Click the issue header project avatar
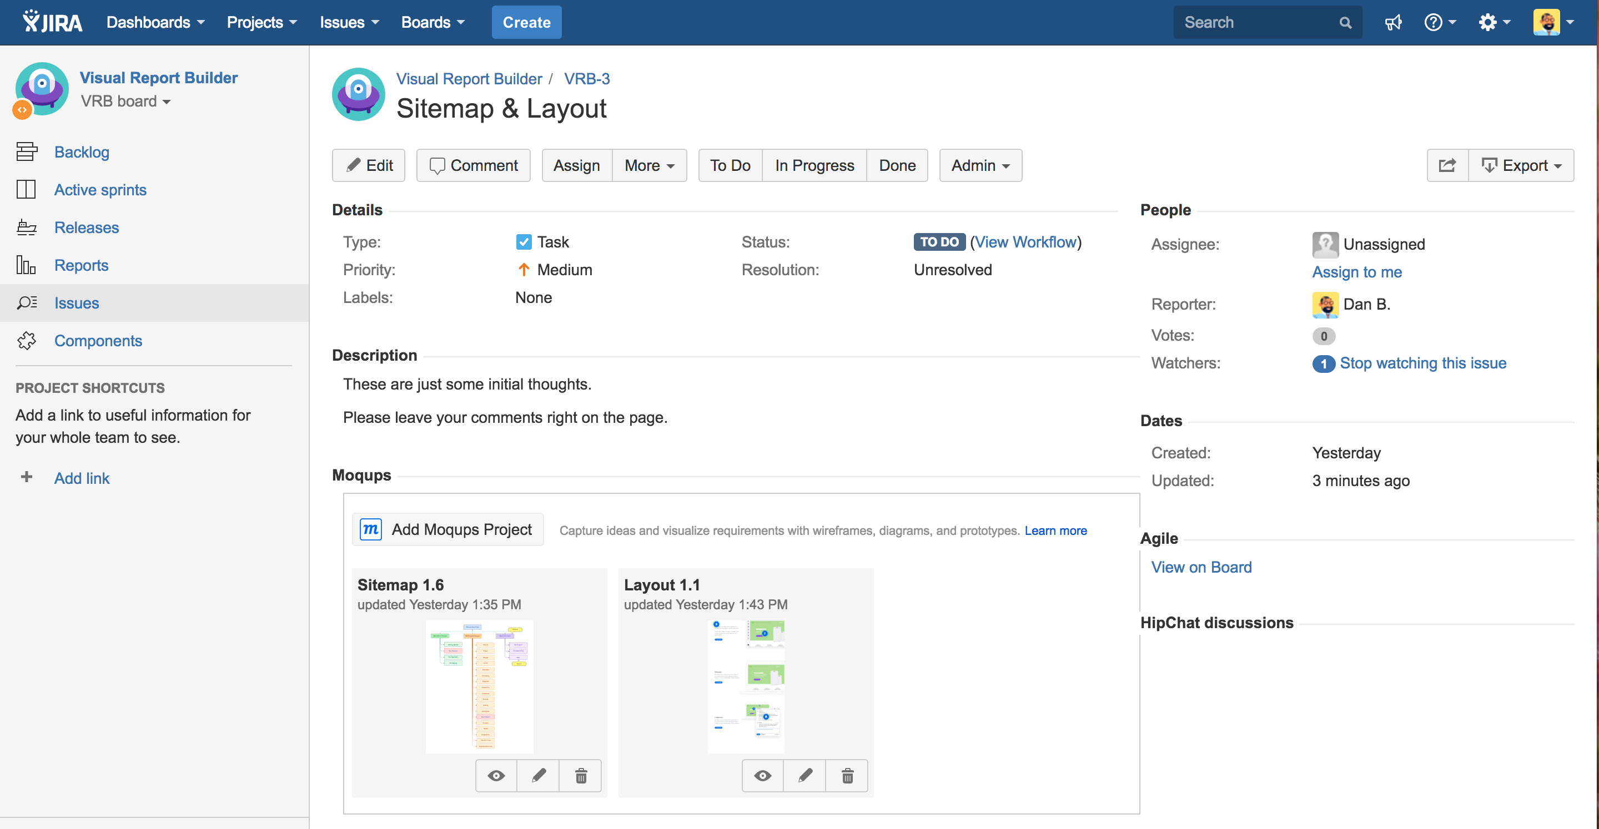The image size is (1599, 829). coord(358,94)
